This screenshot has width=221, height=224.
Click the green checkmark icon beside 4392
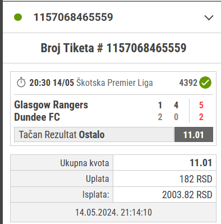(x=205, y=83)
